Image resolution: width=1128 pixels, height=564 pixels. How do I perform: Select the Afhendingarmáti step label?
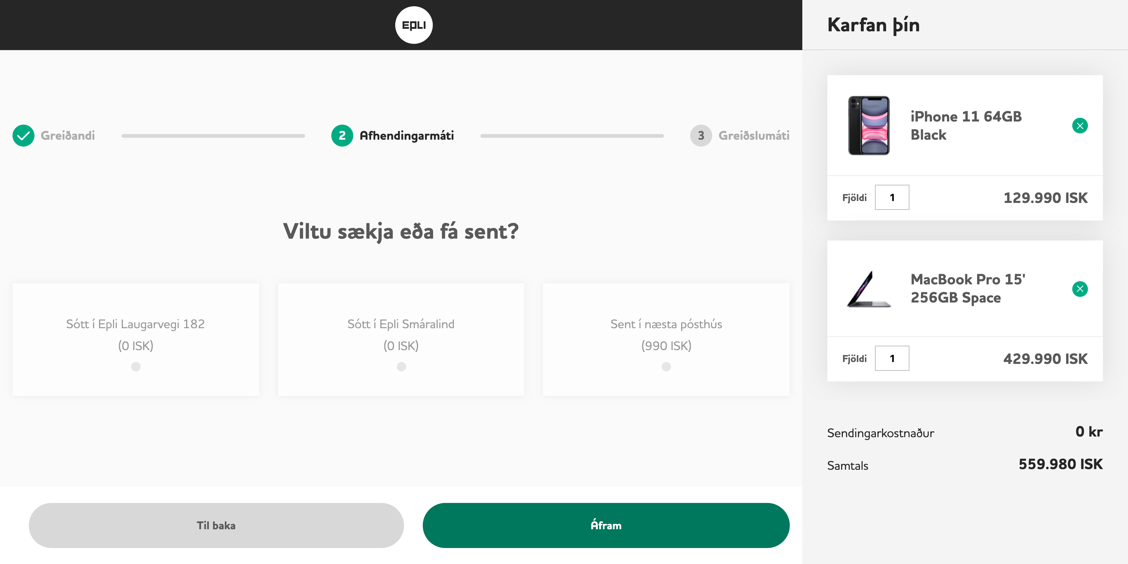click(406, 136)
